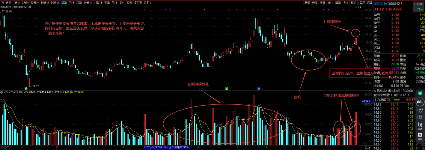Select the 60分钟 timeframe tab
425x150 pixels.
(x=55, y=2)
